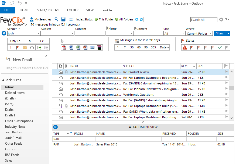Flag the Re: Product review message

(226, 72)
